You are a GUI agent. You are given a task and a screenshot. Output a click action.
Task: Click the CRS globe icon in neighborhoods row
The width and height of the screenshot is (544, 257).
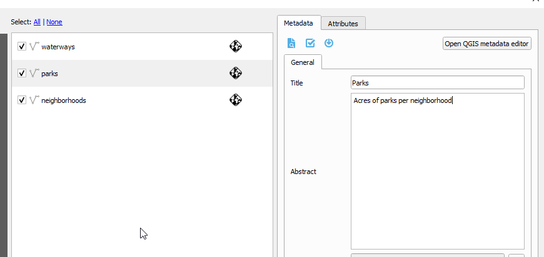[235, 99]
